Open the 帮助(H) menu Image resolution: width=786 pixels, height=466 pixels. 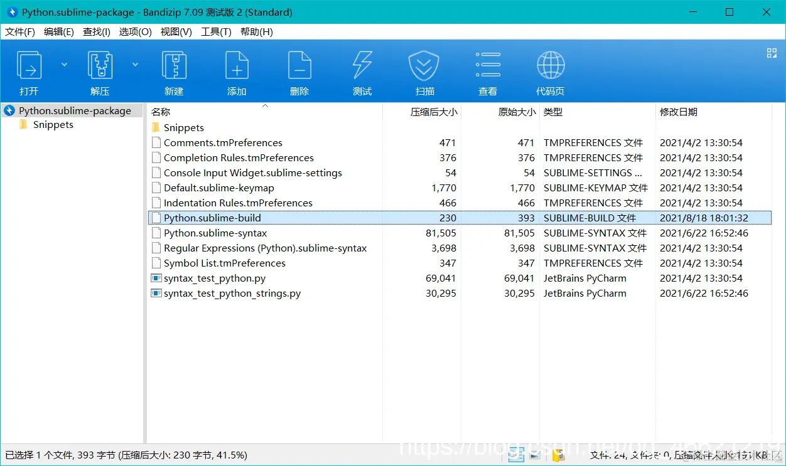point(257,31)
